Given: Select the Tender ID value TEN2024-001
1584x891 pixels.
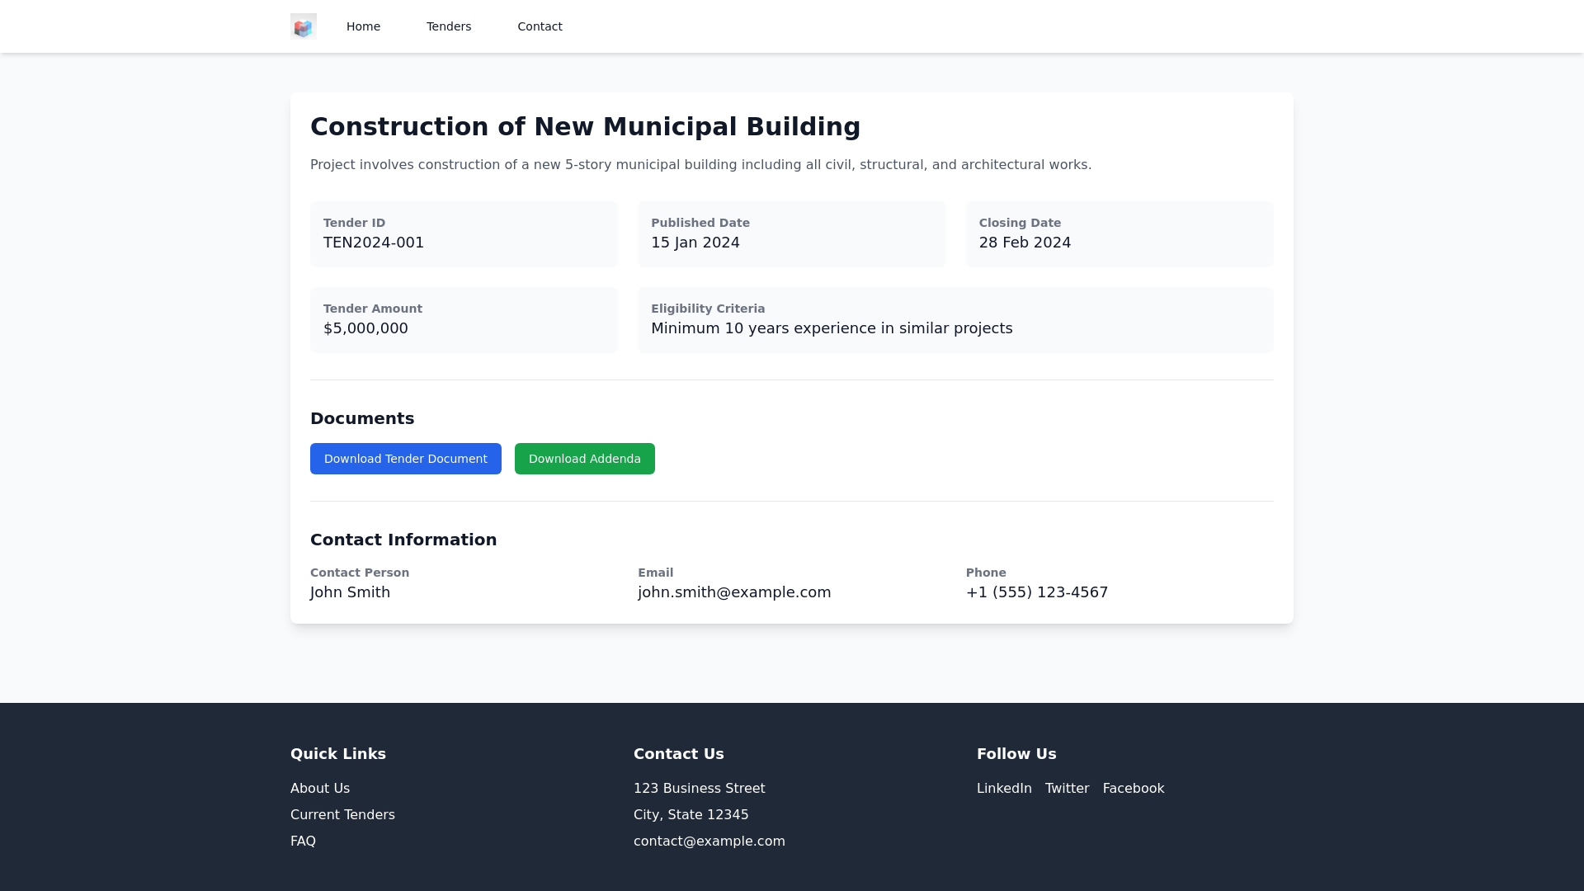Looking at the screenshot, I should (374, 243).
